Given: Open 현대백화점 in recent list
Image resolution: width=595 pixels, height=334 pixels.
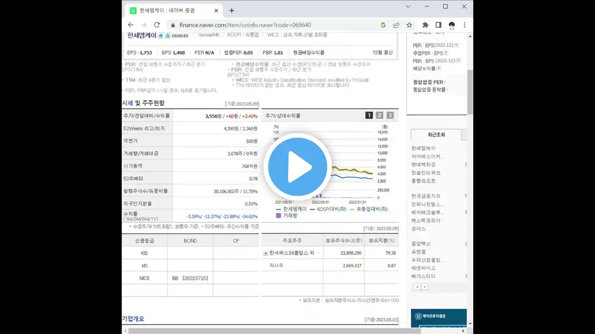Looking at the screenshot, I should point(423,164).
